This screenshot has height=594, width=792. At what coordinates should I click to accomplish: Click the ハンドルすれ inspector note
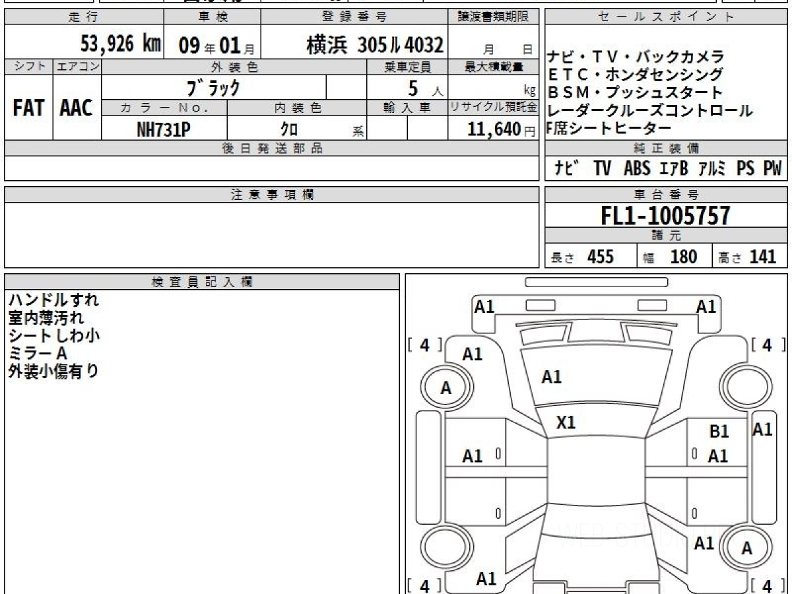[x=54, y=300]
